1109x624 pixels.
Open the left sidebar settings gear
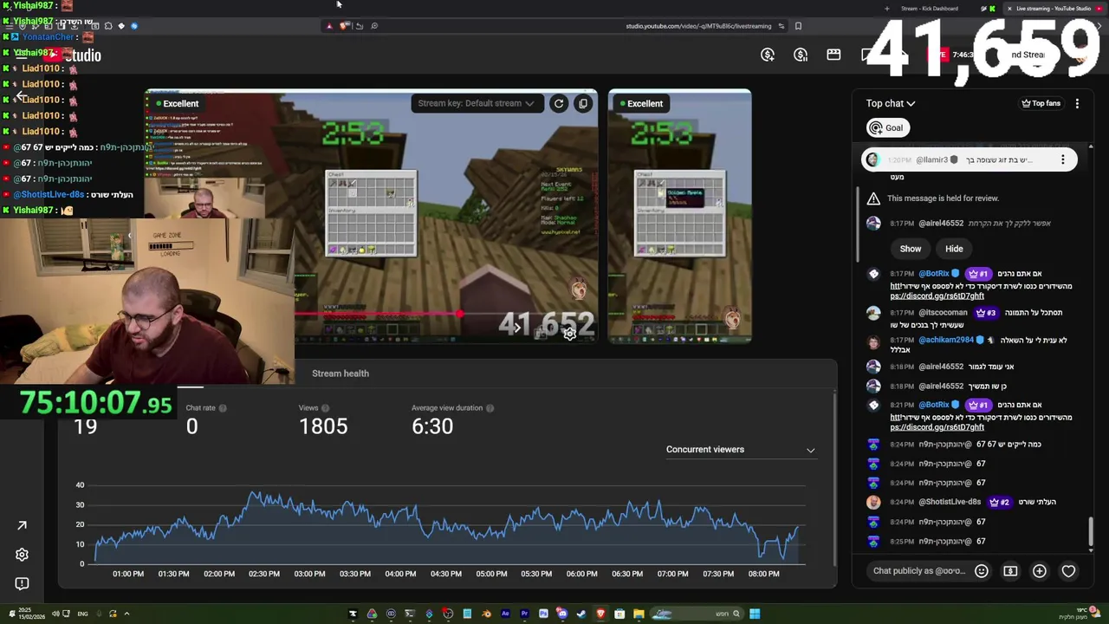(22, 555)
